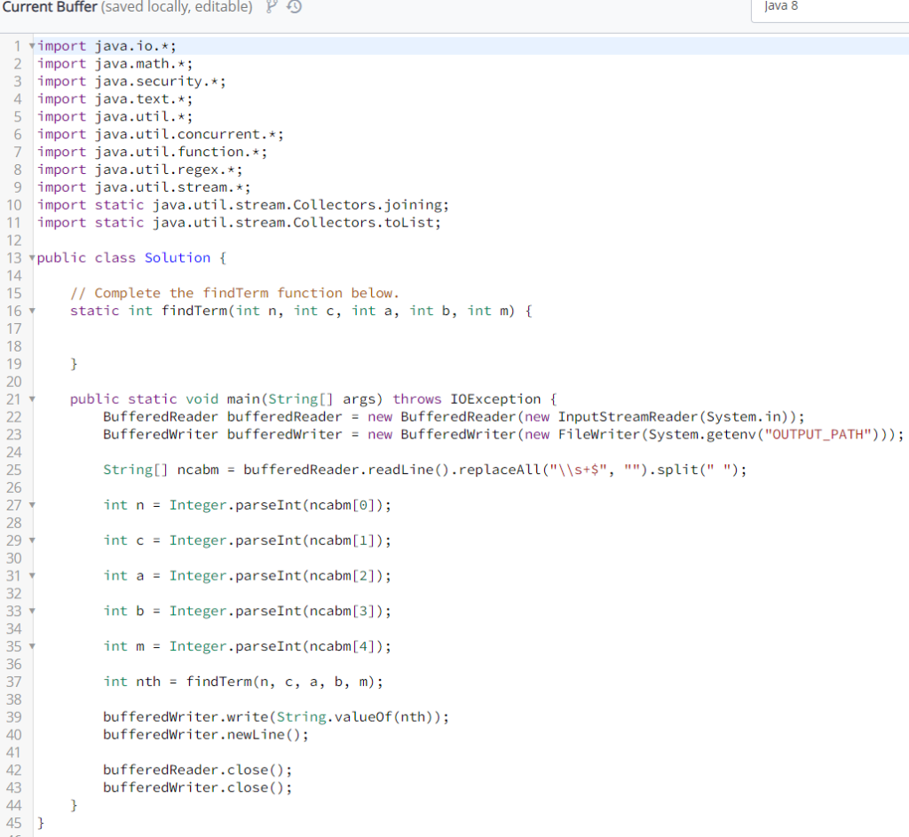Collapse the fold arrow on line 29
The height and width of the screenshot is (837, 909).
[29, 540]
